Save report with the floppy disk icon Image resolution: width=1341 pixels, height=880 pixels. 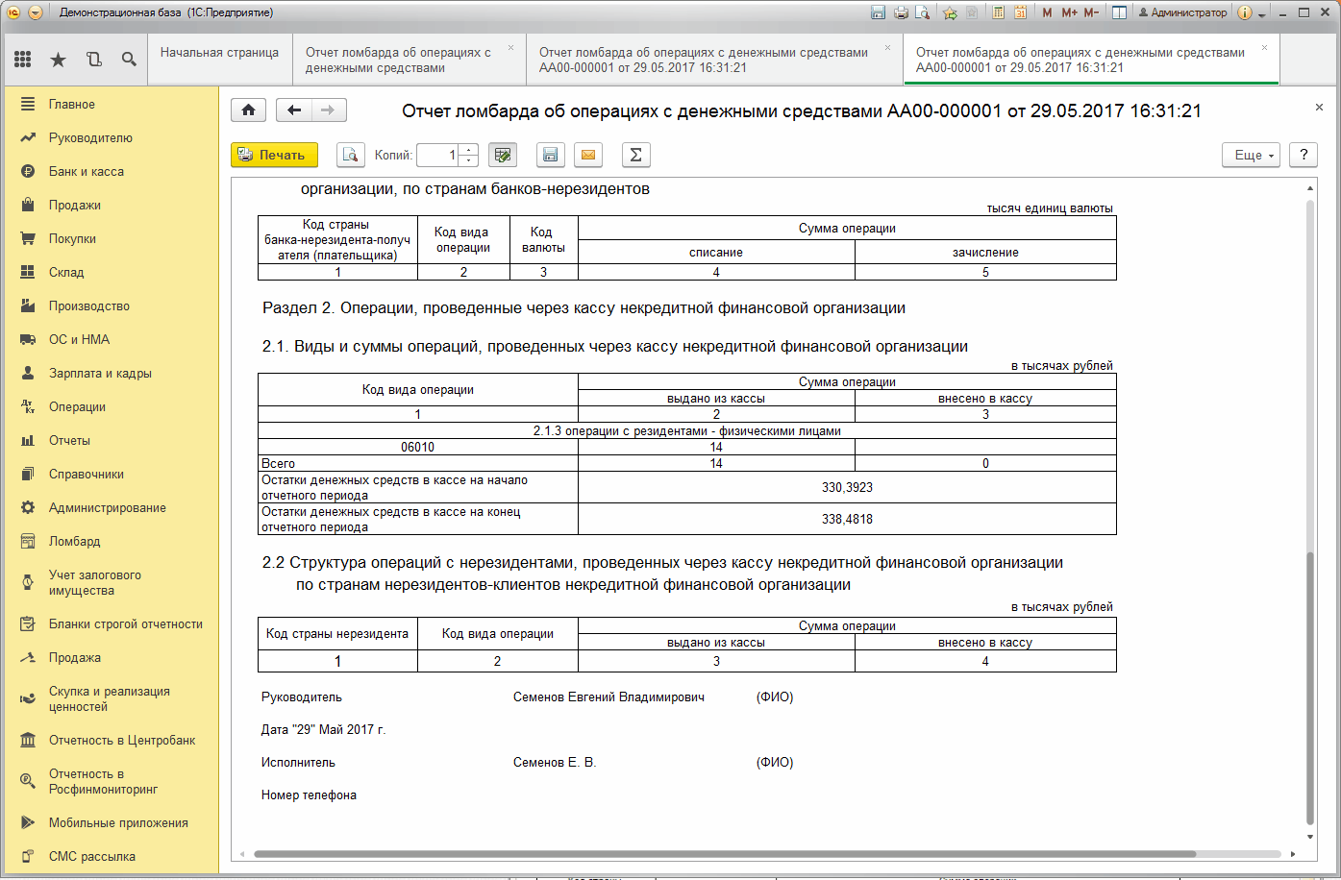click(550, 155)
